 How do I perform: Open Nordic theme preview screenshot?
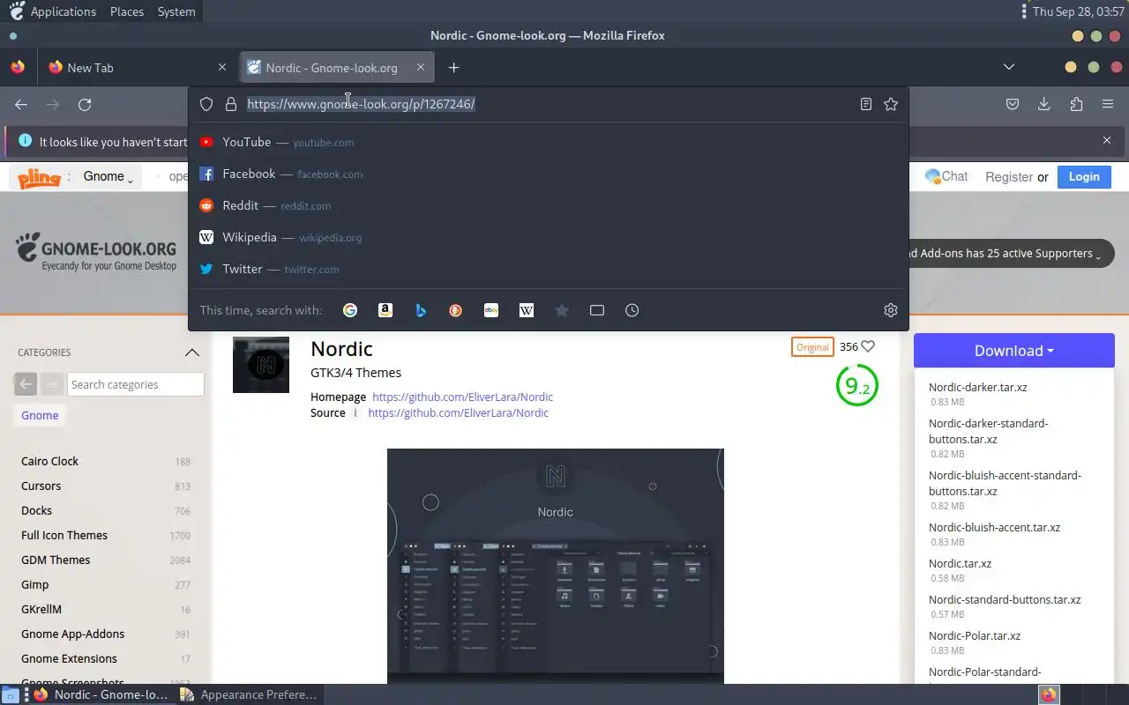point(555,566)
